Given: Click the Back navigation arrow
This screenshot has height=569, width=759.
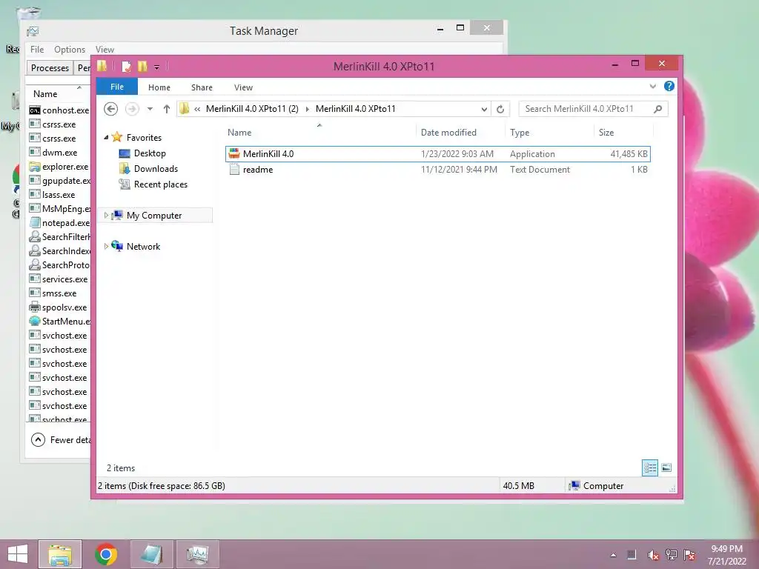Looking at the screenshot, I should [x=111, y=109].
